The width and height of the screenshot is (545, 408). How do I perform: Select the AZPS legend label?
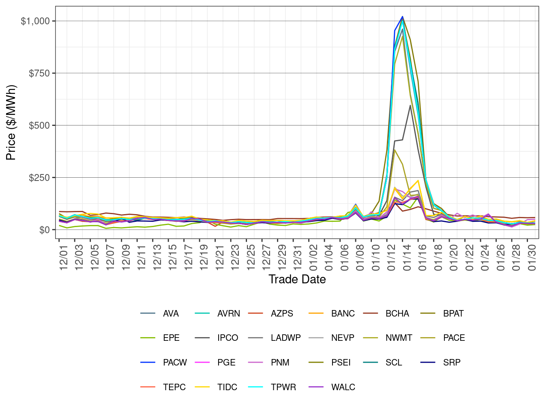[x=282, y=314]
